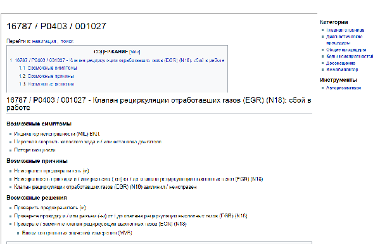Viewport: 380px width, 244px height.
Task: Hide the contents box via toggle link
Action: 135,52
